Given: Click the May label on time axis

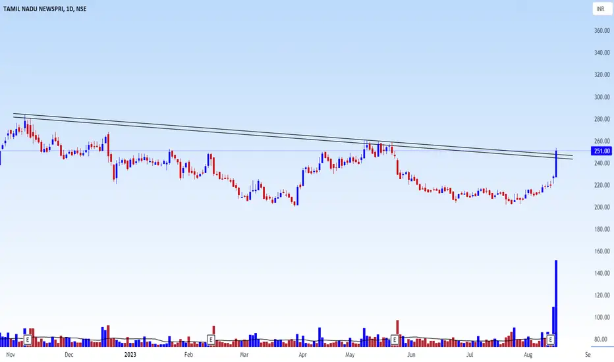Looking at the screenshot, I should [350, 355].
